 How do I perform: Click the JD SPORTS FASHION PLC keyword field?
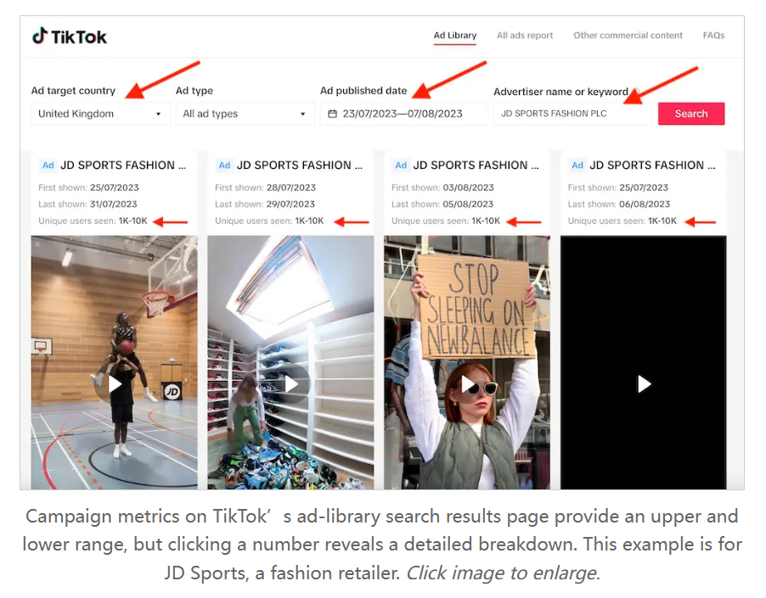(572, 114)
